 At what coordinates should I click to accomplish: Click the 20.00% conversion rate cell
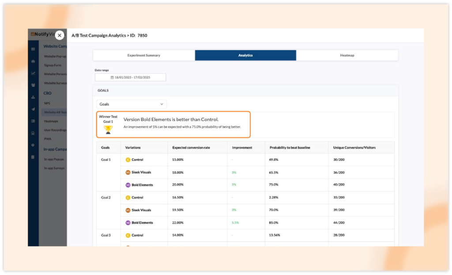178,185
